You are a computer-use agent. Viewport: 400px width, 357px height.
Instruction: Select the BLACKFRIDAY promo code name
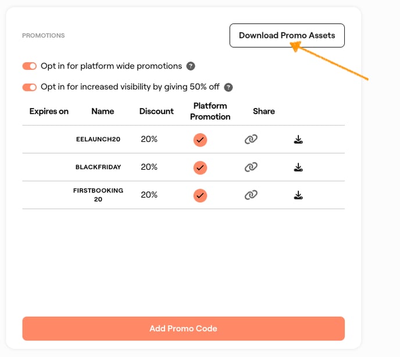98,167
